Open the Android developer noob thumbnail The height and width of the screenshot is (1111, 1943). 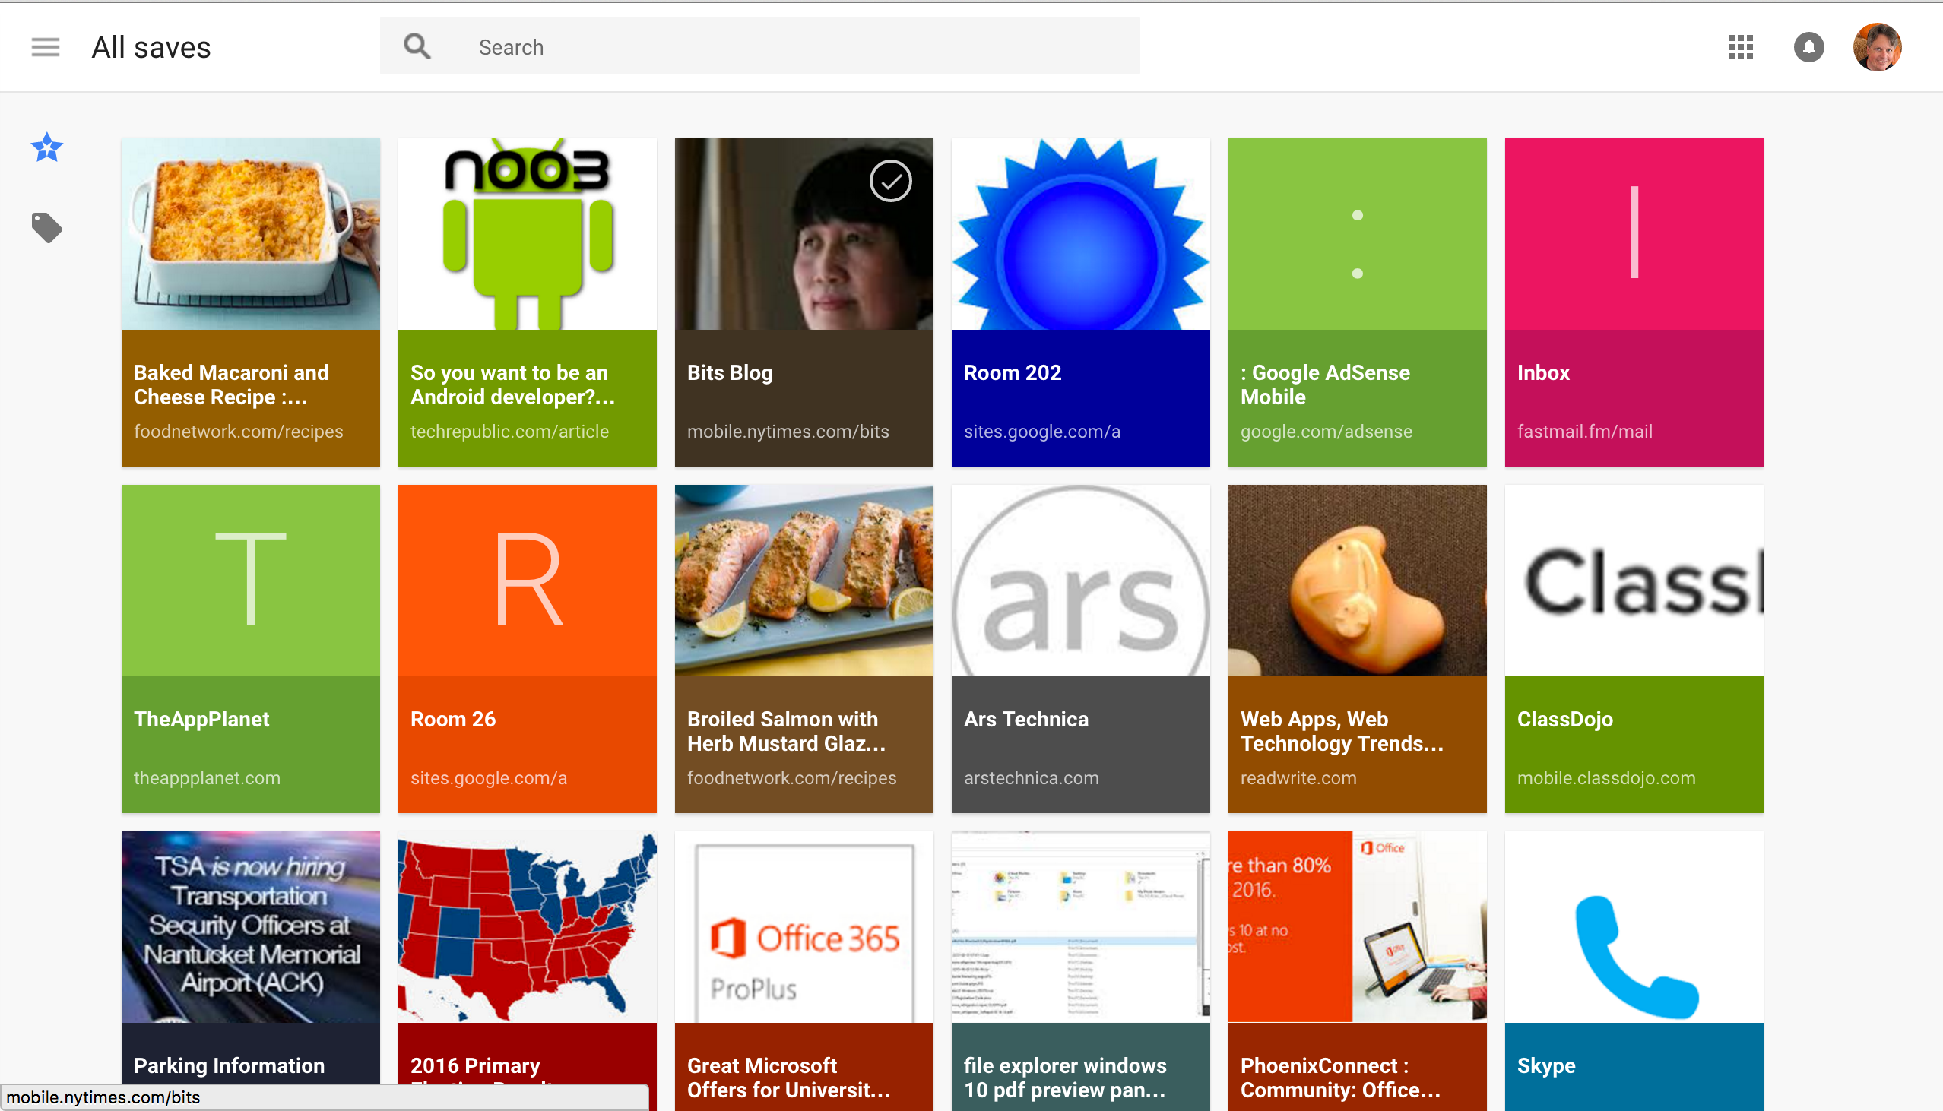point(527,233)
